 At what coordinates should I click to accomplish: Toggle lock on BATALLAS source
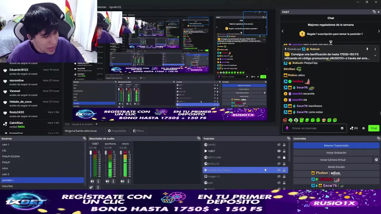(x=284, y=164)
